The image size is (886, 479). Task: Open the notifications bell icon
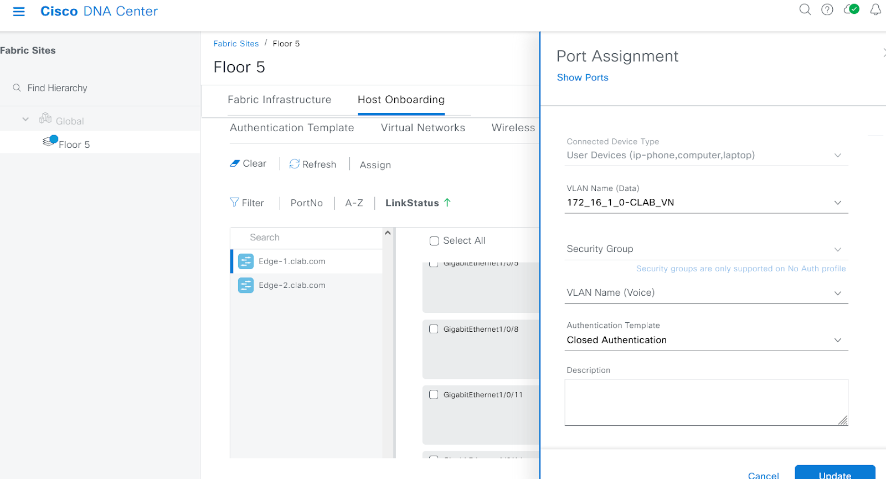click(x=875, y=9)
